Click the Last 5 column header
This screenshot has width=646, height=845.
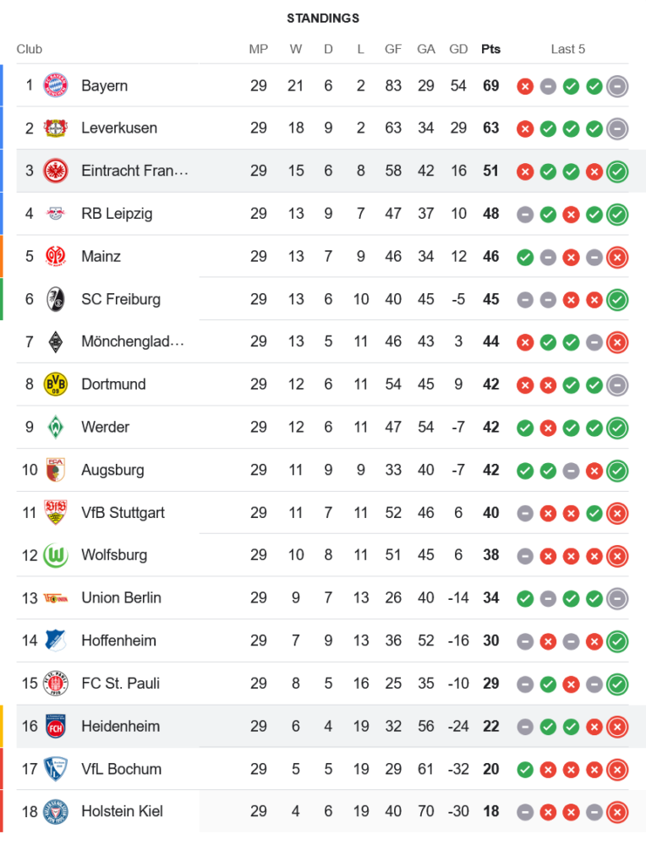tap(567, 49)
